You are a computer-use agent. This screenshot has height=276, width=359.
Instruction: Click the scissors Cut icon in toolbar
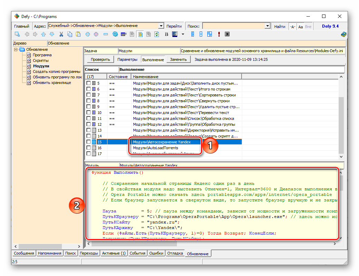(x=61, y=34)
